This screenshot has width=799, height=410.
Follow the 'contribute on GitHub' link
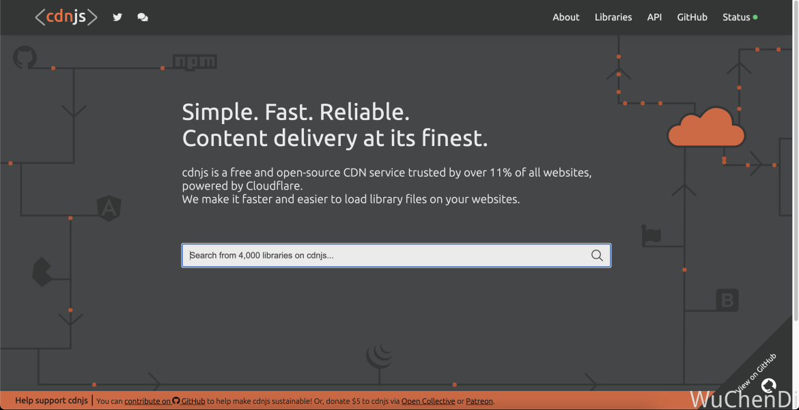click(165, 401)
